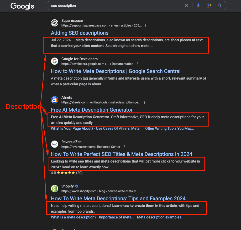Click the sitelink What is a meta description?

(73, 217)
